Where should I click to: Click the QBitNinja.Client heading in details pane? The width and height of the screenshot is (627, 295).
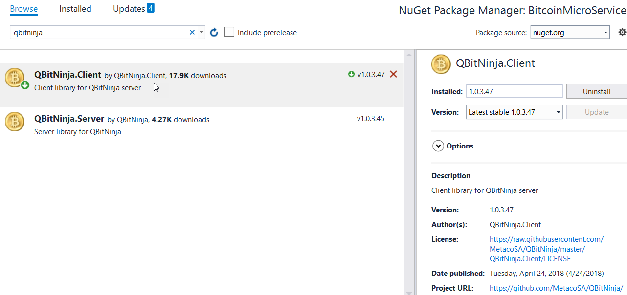tap(495, 63)
